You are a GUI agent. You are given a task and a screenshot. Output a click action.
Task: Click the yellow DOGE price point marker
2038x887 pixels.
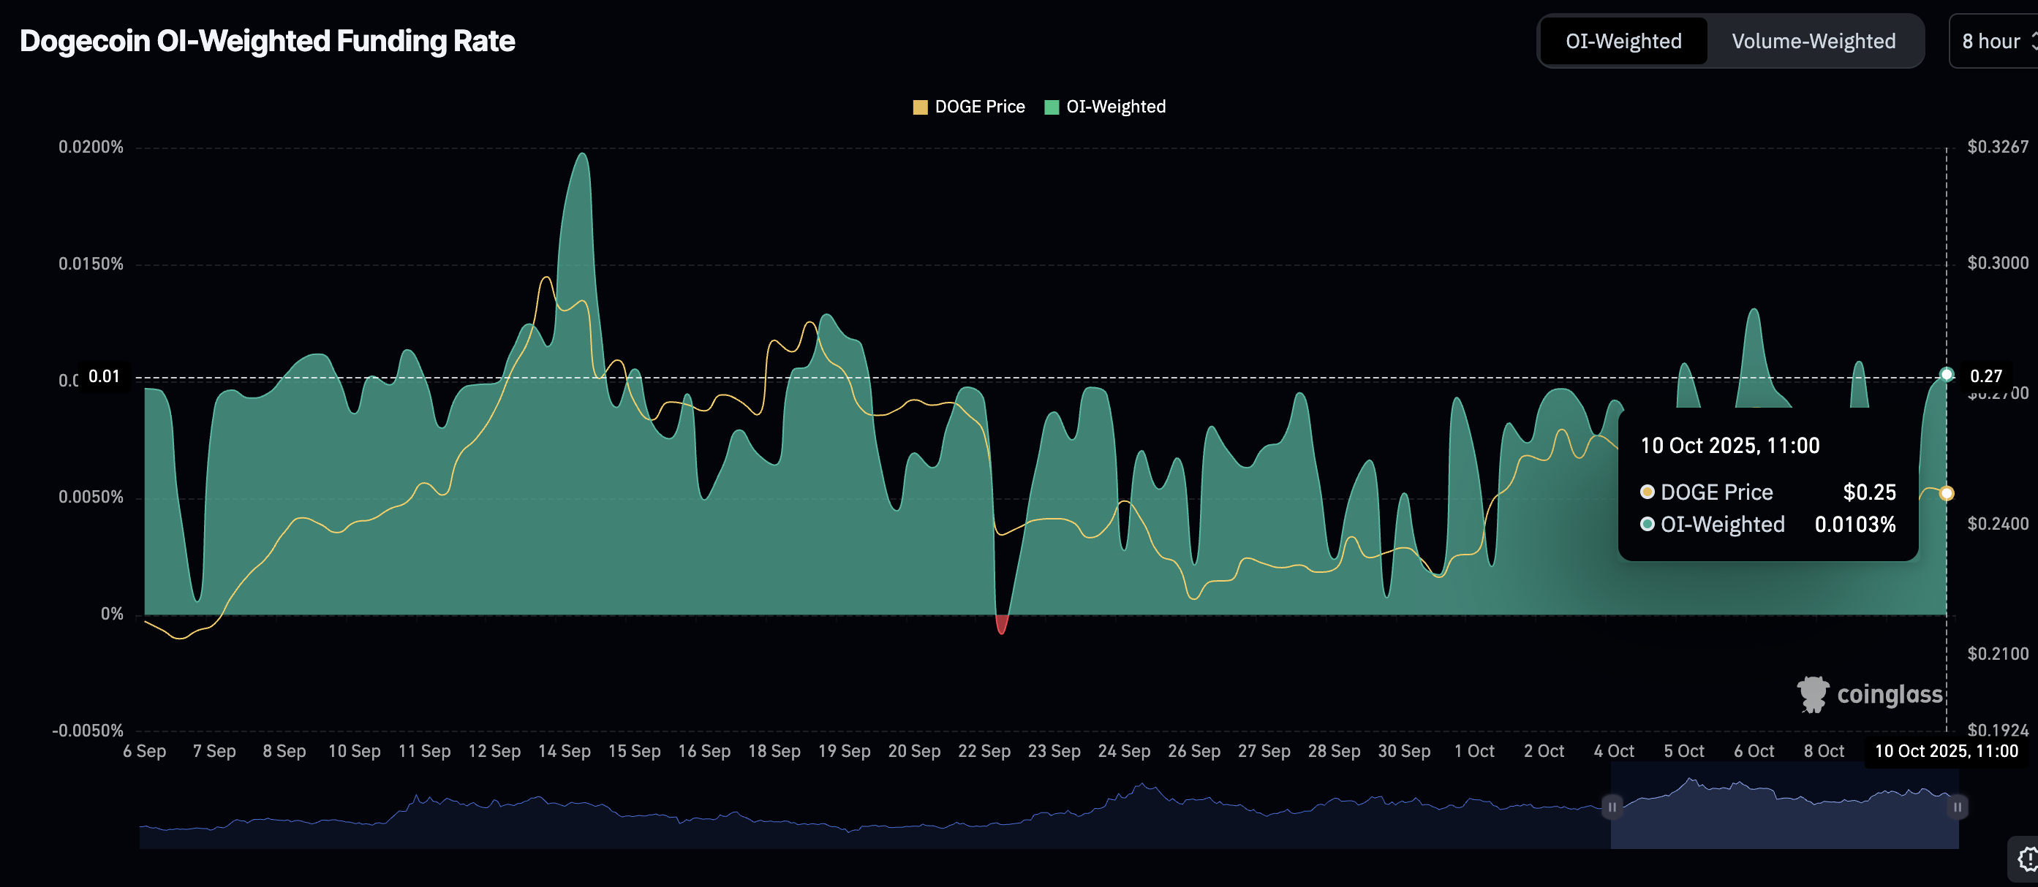click(x=1946, y=493)
